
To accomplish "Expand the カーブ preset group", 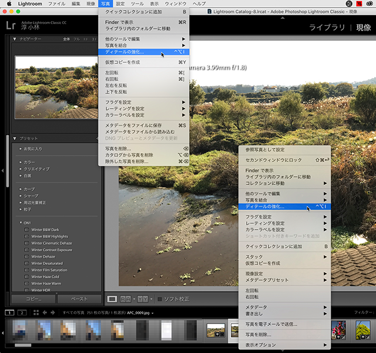I will [x=21, y=189].
